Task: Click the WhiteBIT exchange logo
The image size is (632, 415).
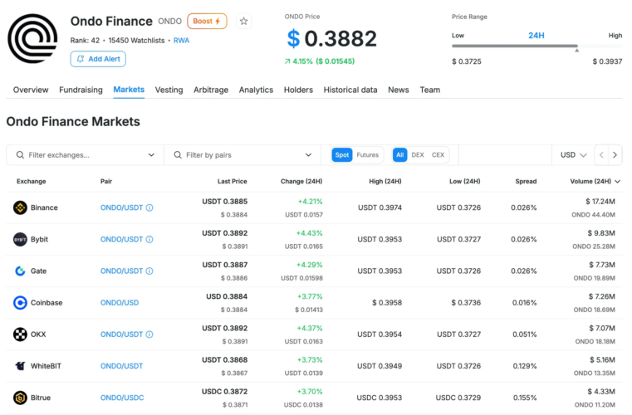Action: (20, 366)
